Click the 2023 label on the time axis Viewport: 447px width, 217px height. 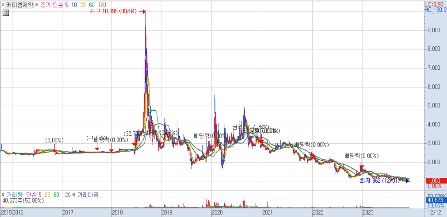point(368,213)
